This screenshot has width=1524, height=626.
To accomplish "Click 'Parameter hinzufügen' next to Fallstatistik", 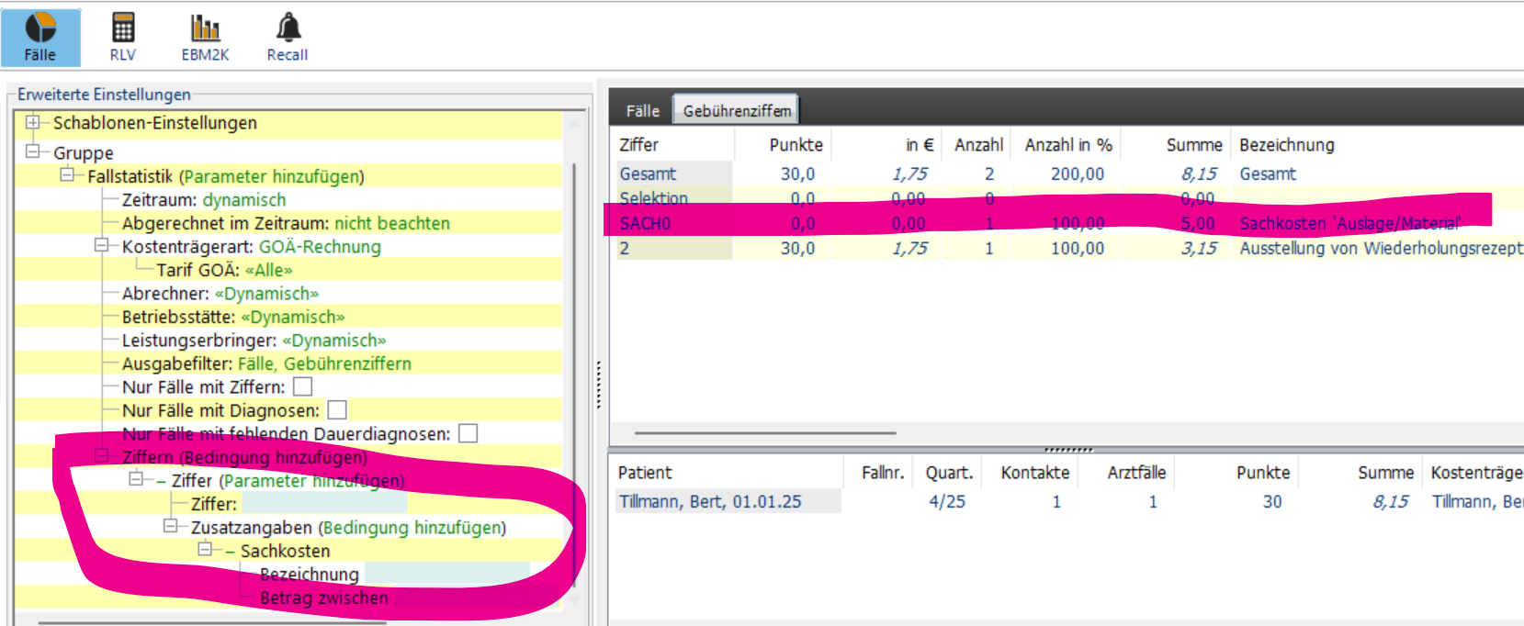I will tap(272, 176).
